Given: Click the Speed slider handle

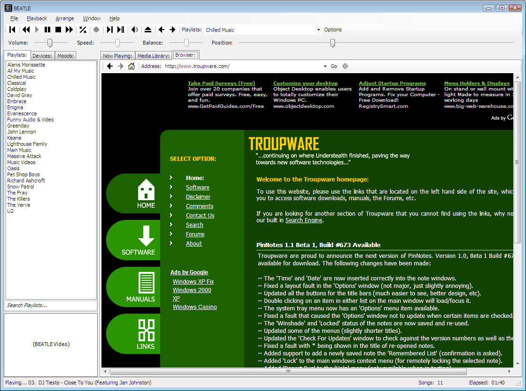Looking at the screenshot, I should click(117, 43).
